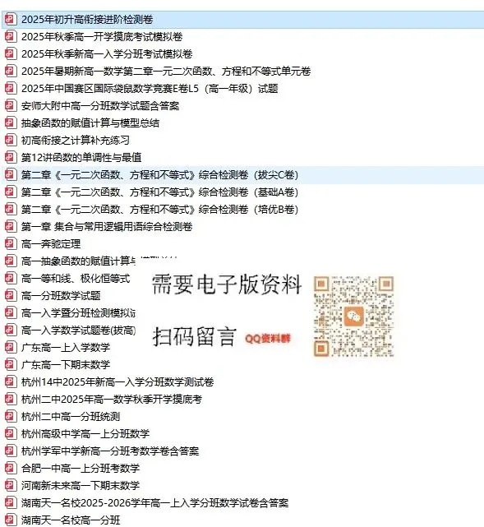
Task: Select file 高一入学数学试题卷(拔高)
Action: 79,330
